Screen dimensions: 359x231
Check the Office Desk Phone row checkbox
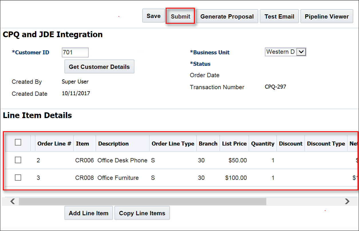[18, 160]
